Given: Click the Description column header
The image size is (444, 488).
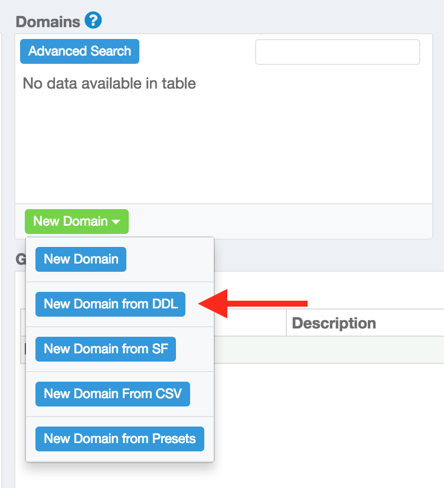Looking at the screenshot, I should (x=332, y=323).
